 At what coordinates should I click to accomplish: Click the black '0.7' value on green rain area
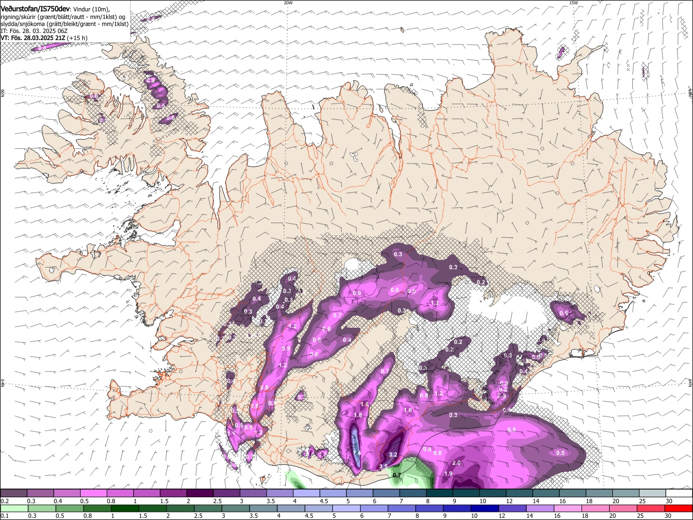tap(396, 476)
